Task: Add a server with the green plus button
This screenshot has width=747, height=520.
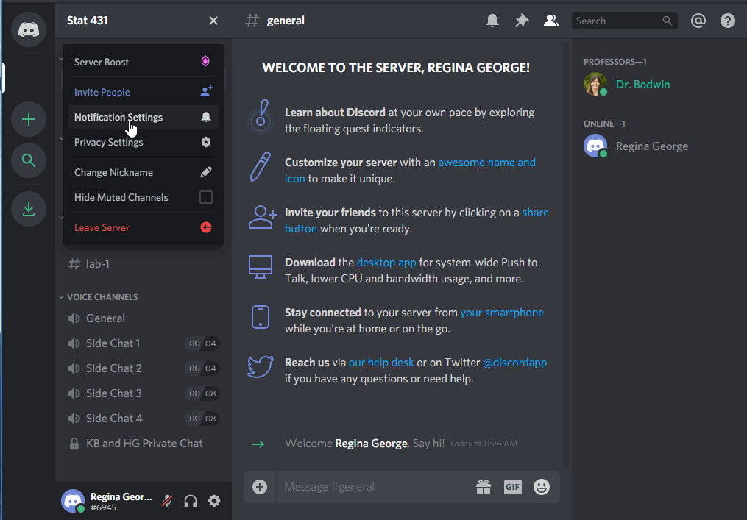Action: (x=28, y=119)
